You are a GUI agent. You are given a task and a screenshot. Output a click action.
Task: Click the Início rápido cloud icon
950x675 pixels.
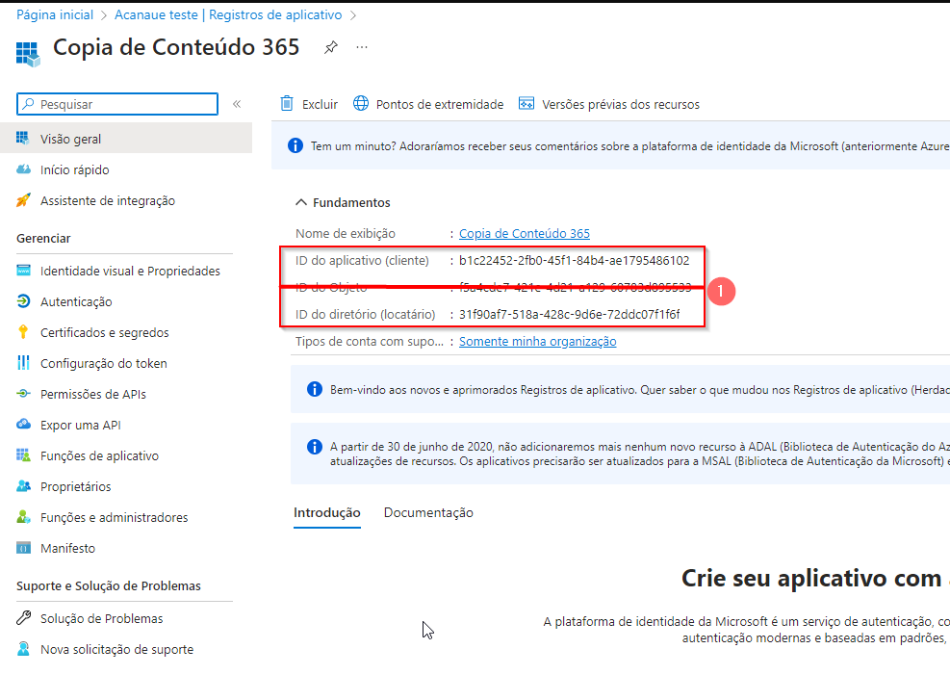24,169
